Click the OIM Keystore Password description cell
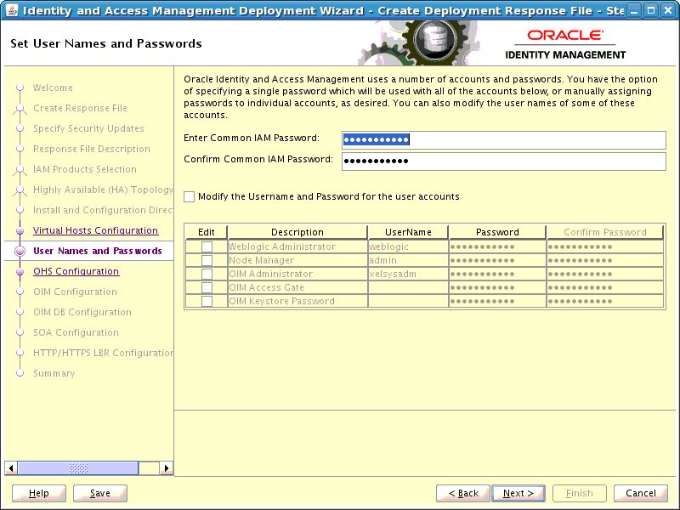Viewport: 680px width, 510px height. point(297,301)
